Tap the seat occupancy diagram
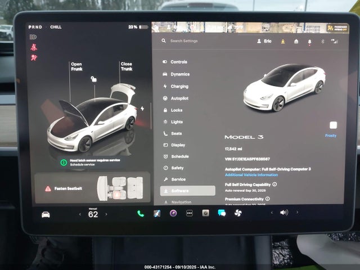Image resolution: width=360 pixels, height=270 pixels. [120, 188]
